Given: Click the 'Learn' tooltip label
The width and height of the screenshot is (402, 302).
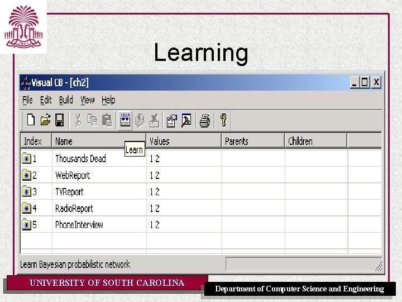Looking at the screenshot, I should click(x=135, y=149).
